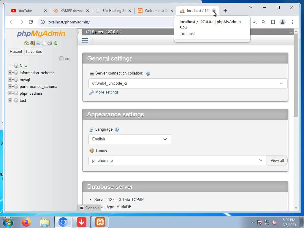The image size is (304, 228).
Task: Hide the navigation panel with left arrow
Action: click(x=80, y=32)
